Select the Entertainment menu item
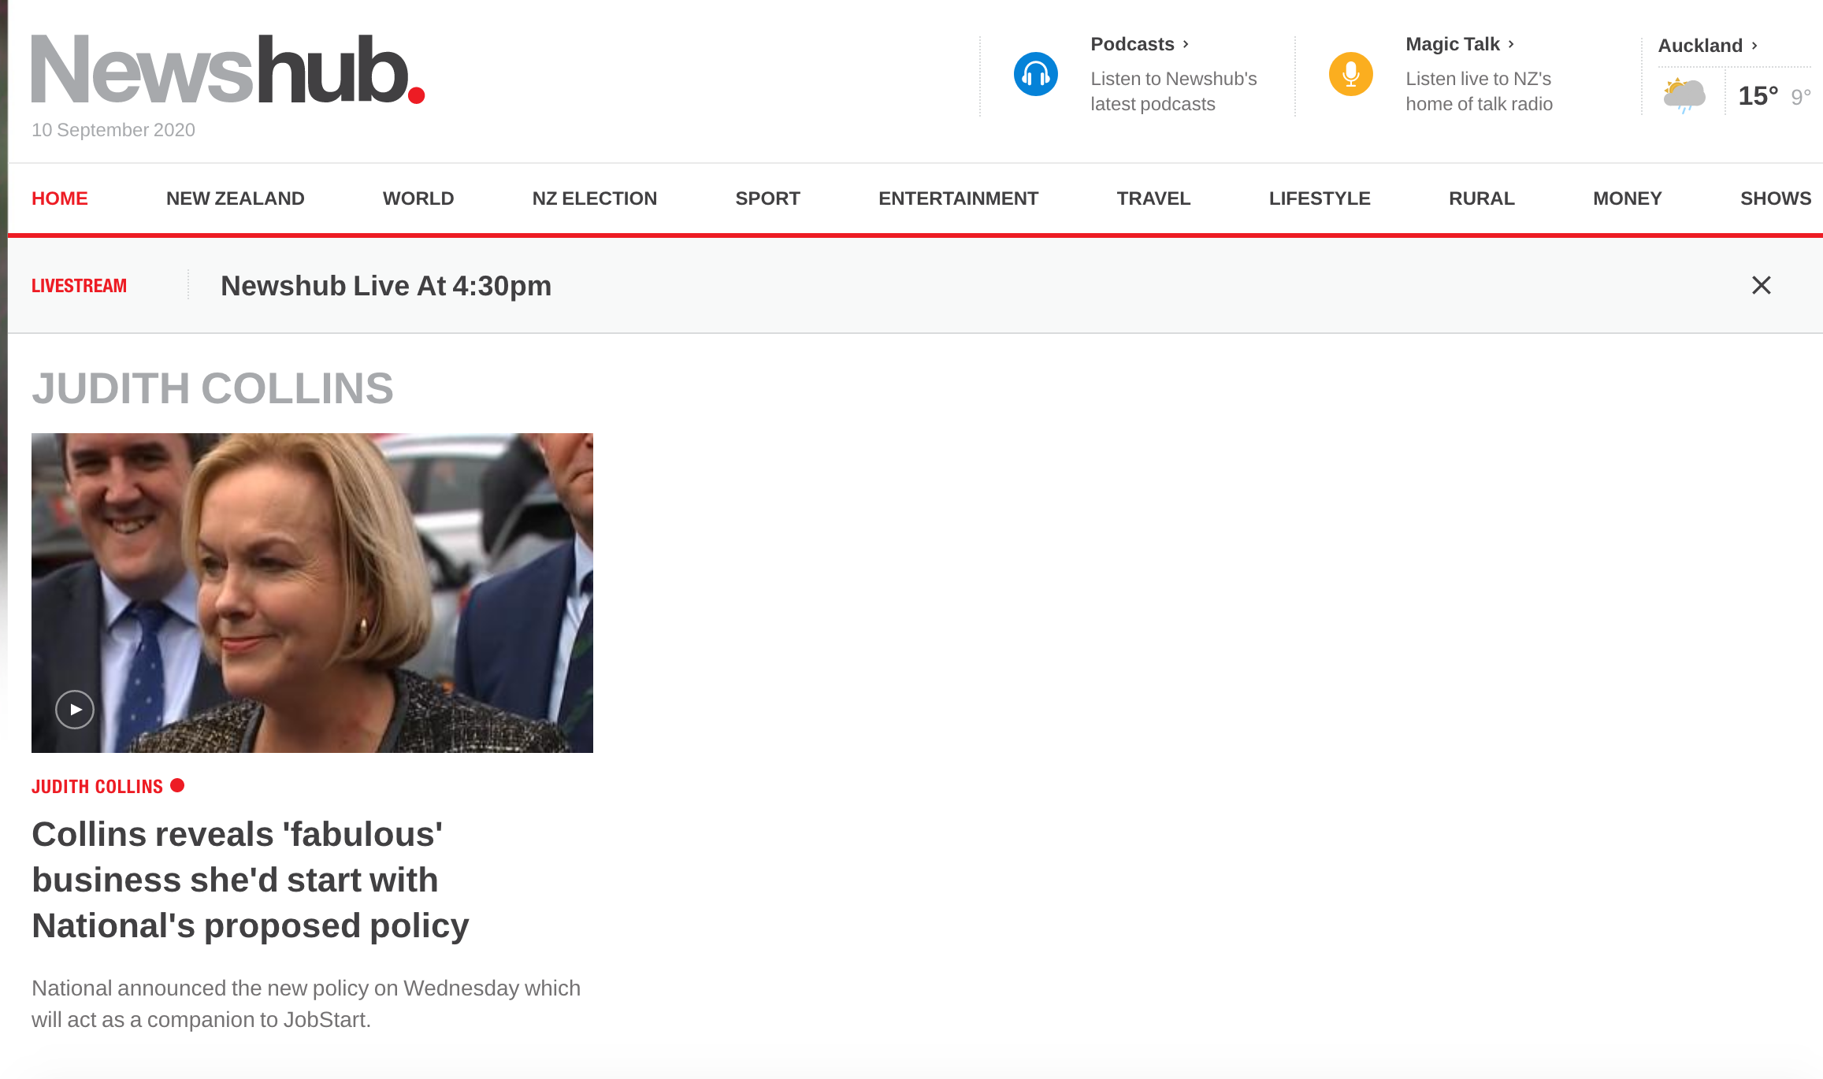 coord(959,198)
